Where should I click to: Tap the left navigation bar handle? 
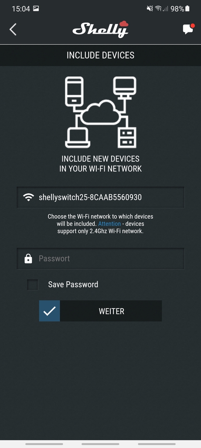44,444
